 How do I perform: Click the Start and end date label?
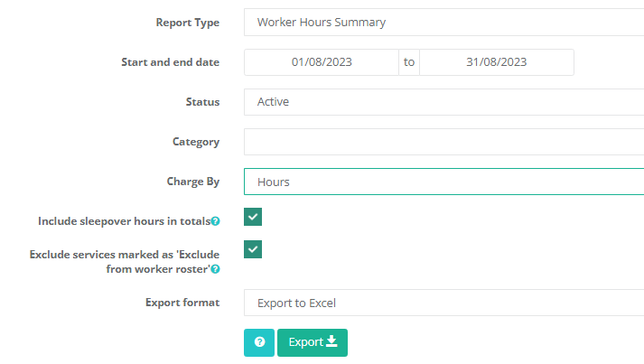coord(170,62)
